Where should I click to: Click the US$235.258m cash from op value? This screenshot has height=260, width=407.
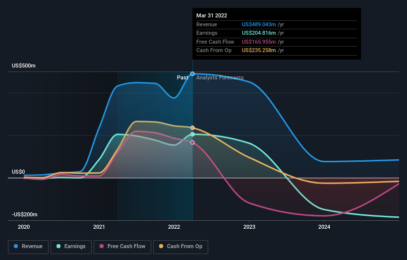click(x=259, y=51)
